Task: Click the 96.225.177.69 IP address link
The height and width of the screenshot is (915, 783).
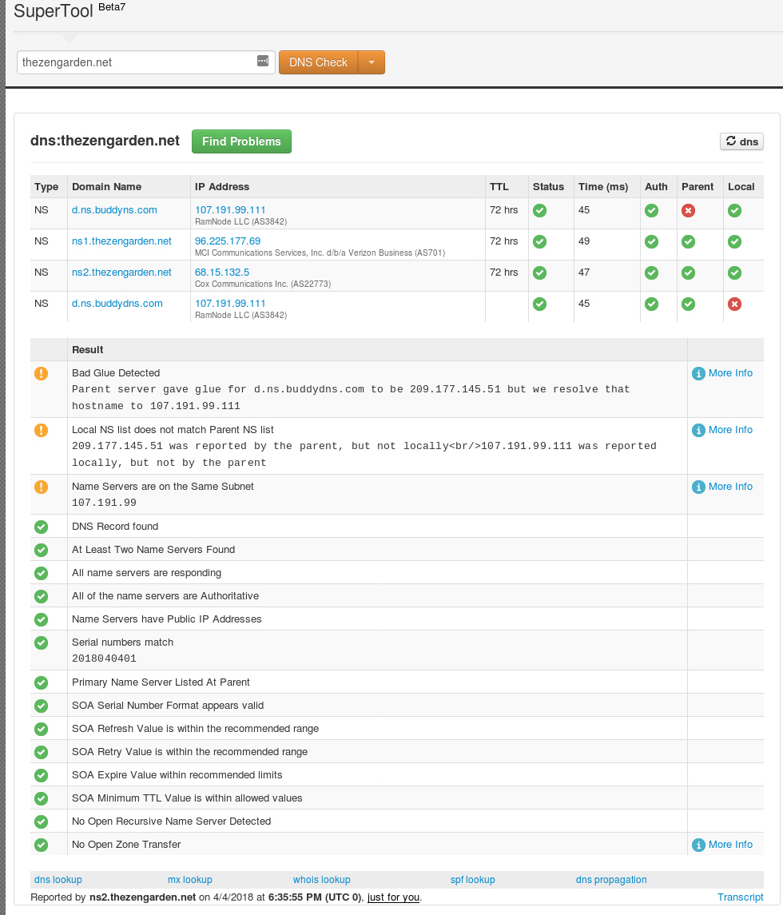Action: [x=228, y=241]
